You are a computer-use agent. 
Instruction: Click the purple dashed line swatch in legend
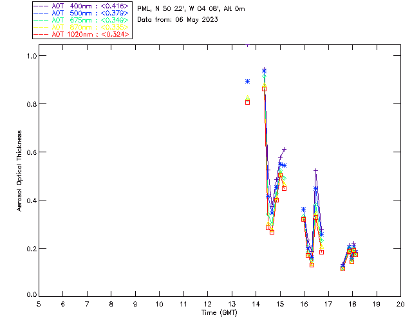tap(41, 6)
